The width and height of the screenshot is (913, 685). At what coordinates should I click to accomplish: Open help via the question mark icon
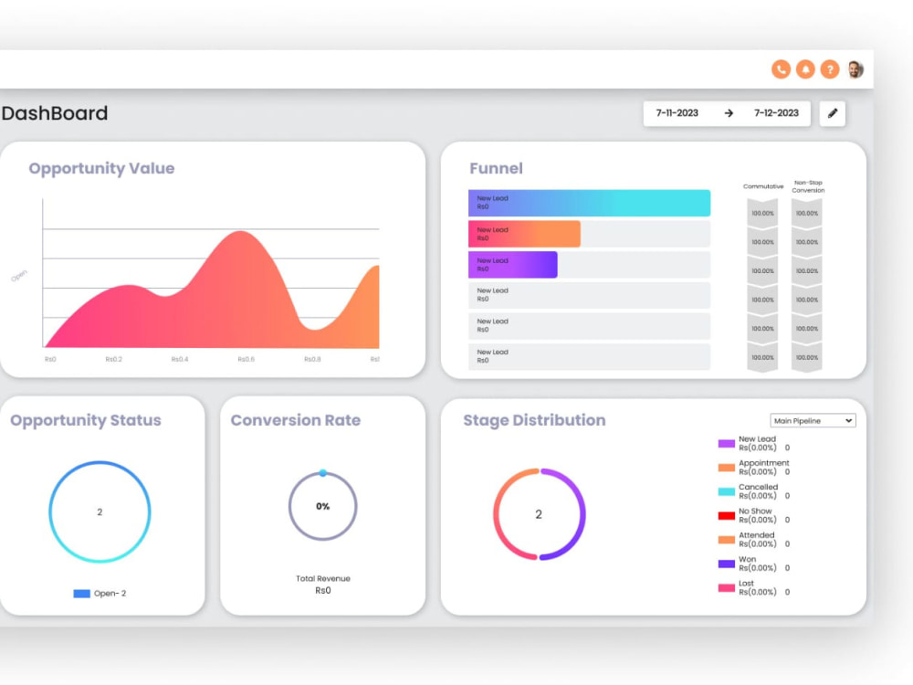click(830, 69)
